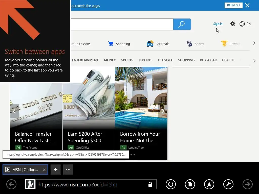Click the Sign in link

(x=218, y=24)
